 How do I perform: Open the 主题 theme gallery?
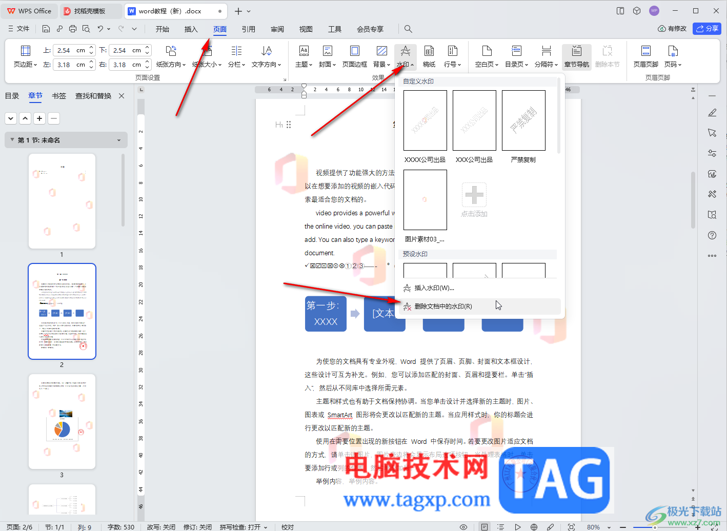[304, 56]
